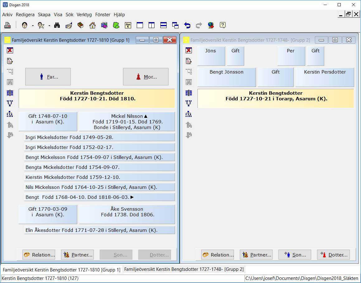The height and width of the screenshot is (283, 361).
Task: Select child Elin Åkesdotter
Action: [x=100, y=230]
